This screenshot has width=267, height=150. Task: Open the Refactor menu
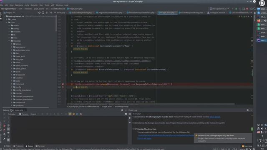pyautogui.click(x=34, y=5)
